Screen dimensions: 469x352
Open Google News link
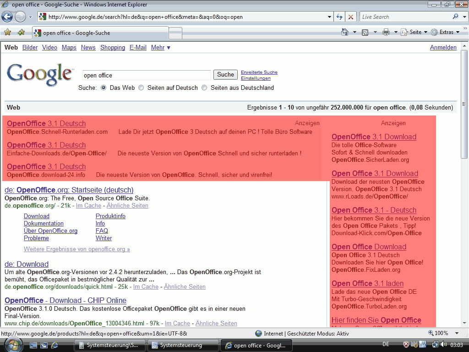[x=88, y=47]
